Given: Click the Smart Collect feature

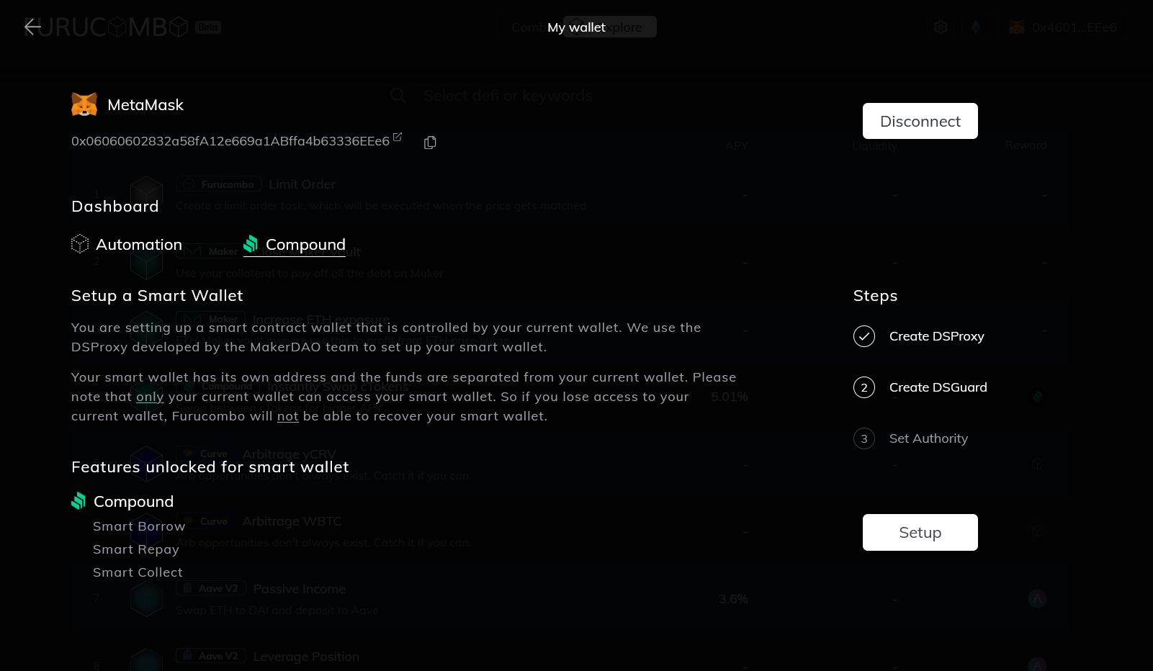Looking at the screenshot, I should [x=138, y=572].
